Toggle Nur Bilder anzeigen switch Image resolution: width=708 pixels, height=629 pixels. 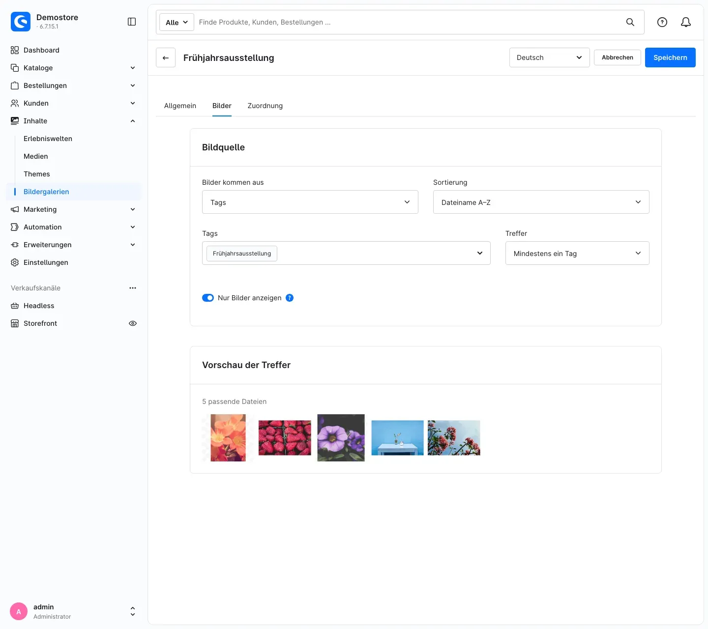(x=208, y=298)
